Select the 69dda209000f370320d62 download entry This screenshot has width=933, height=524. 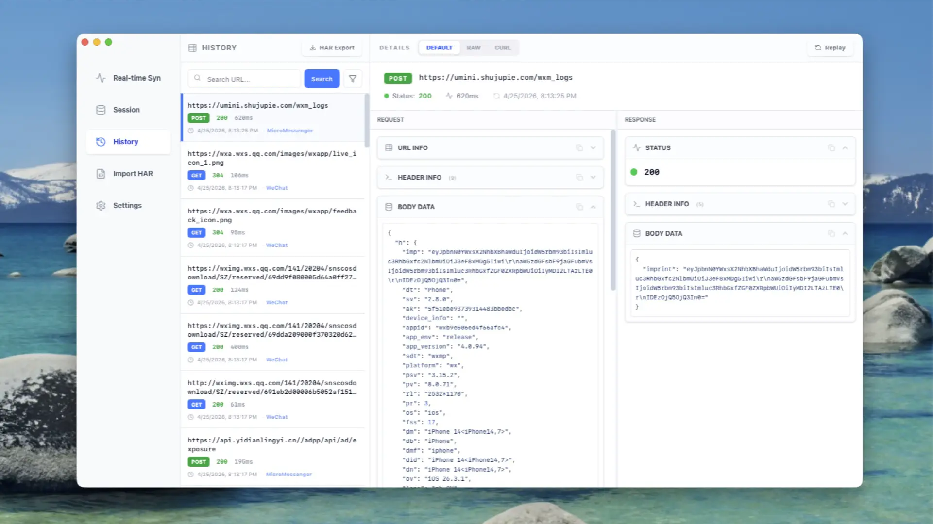(x=272, y=342)
